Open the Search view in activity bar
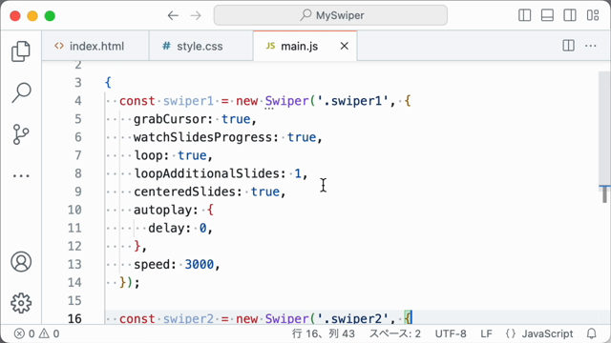The height and width of the screenshot is (343, 611). (21, 92)
